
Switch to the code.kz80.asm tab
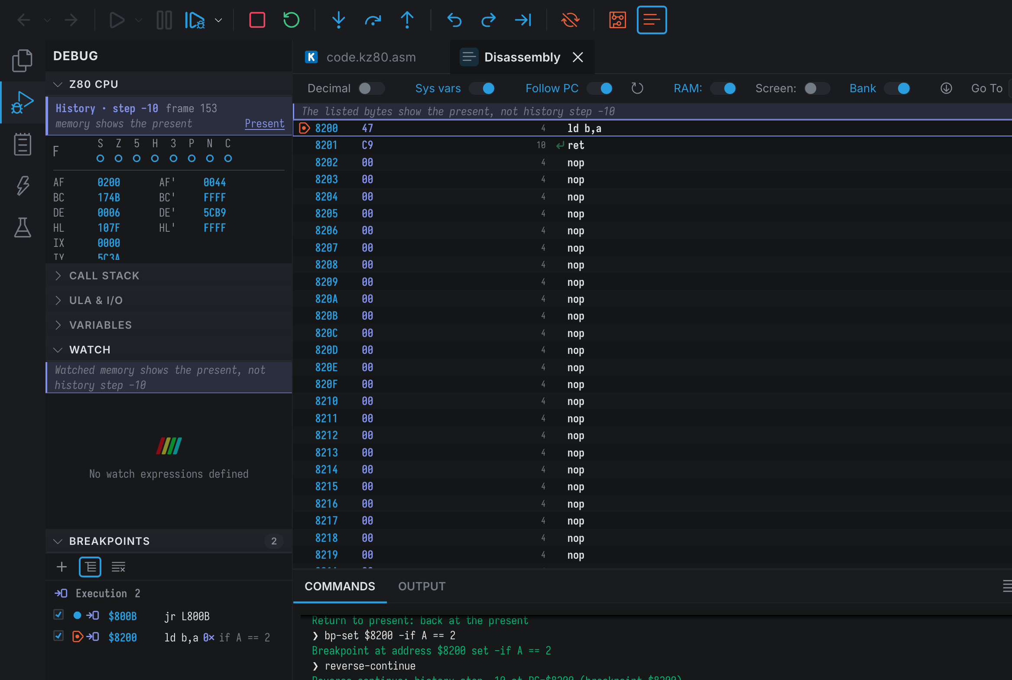coord(371,57)
